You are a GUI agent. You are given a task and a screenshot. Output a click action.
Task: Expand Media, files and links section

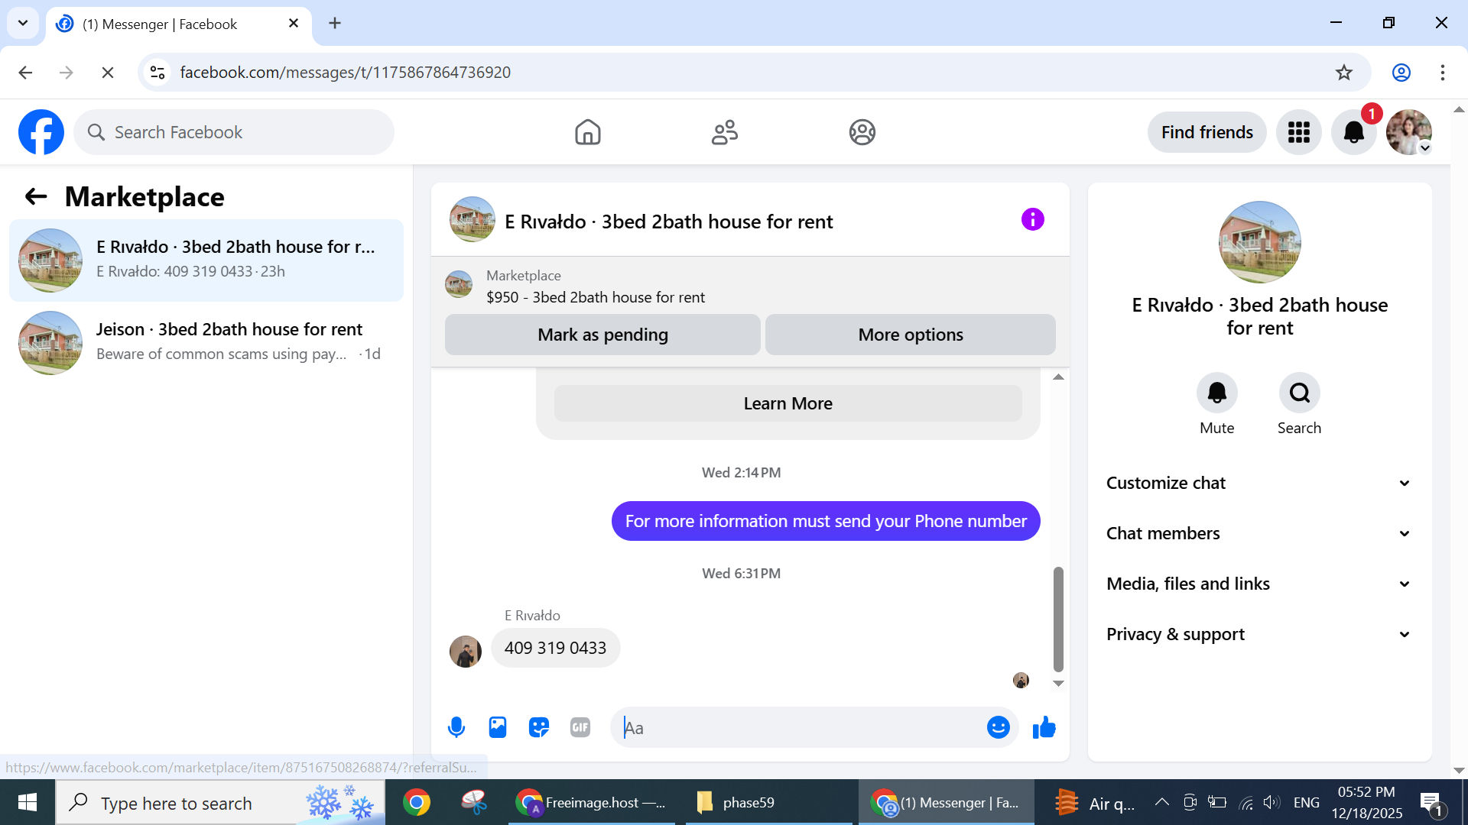[1259, 584]
